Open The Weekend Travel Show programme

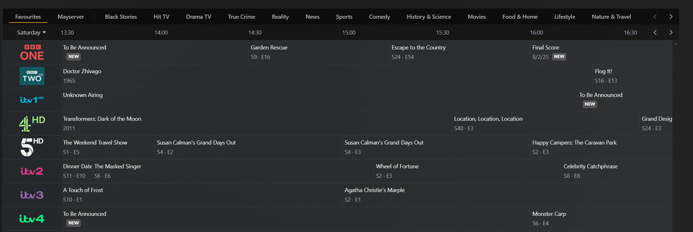point(107,147)
